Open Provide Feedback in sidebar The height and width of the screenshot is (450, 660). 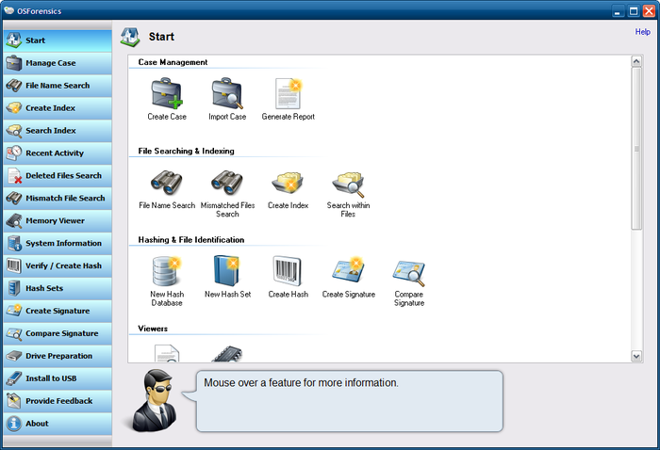click(58, 401)
